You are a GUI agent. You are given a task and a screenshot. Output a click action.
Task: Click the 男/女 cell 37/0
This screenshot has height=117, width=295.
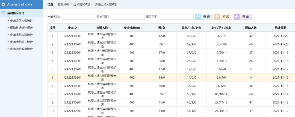pos(162,53)
